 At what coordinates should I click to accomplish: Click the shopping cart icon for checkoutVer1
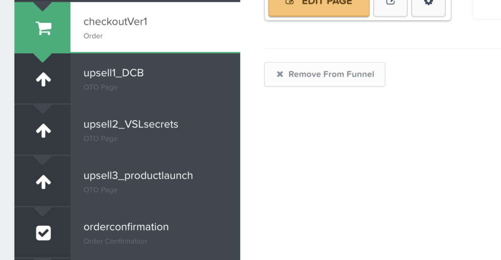[x=44, y=28]
